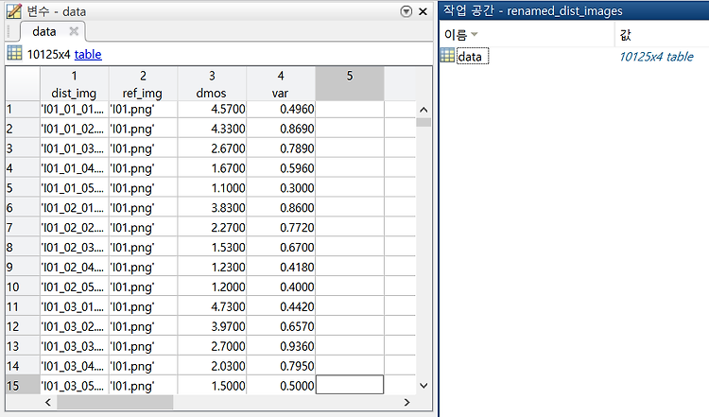Click the horizontal scrollbar thumb
709x417 pixels.
[x=114, y=402]
